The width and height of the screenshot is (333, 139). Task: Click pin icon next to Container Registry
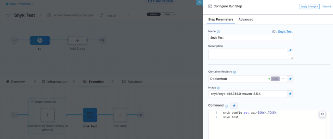pyautogui.click(x=290, y=79)
